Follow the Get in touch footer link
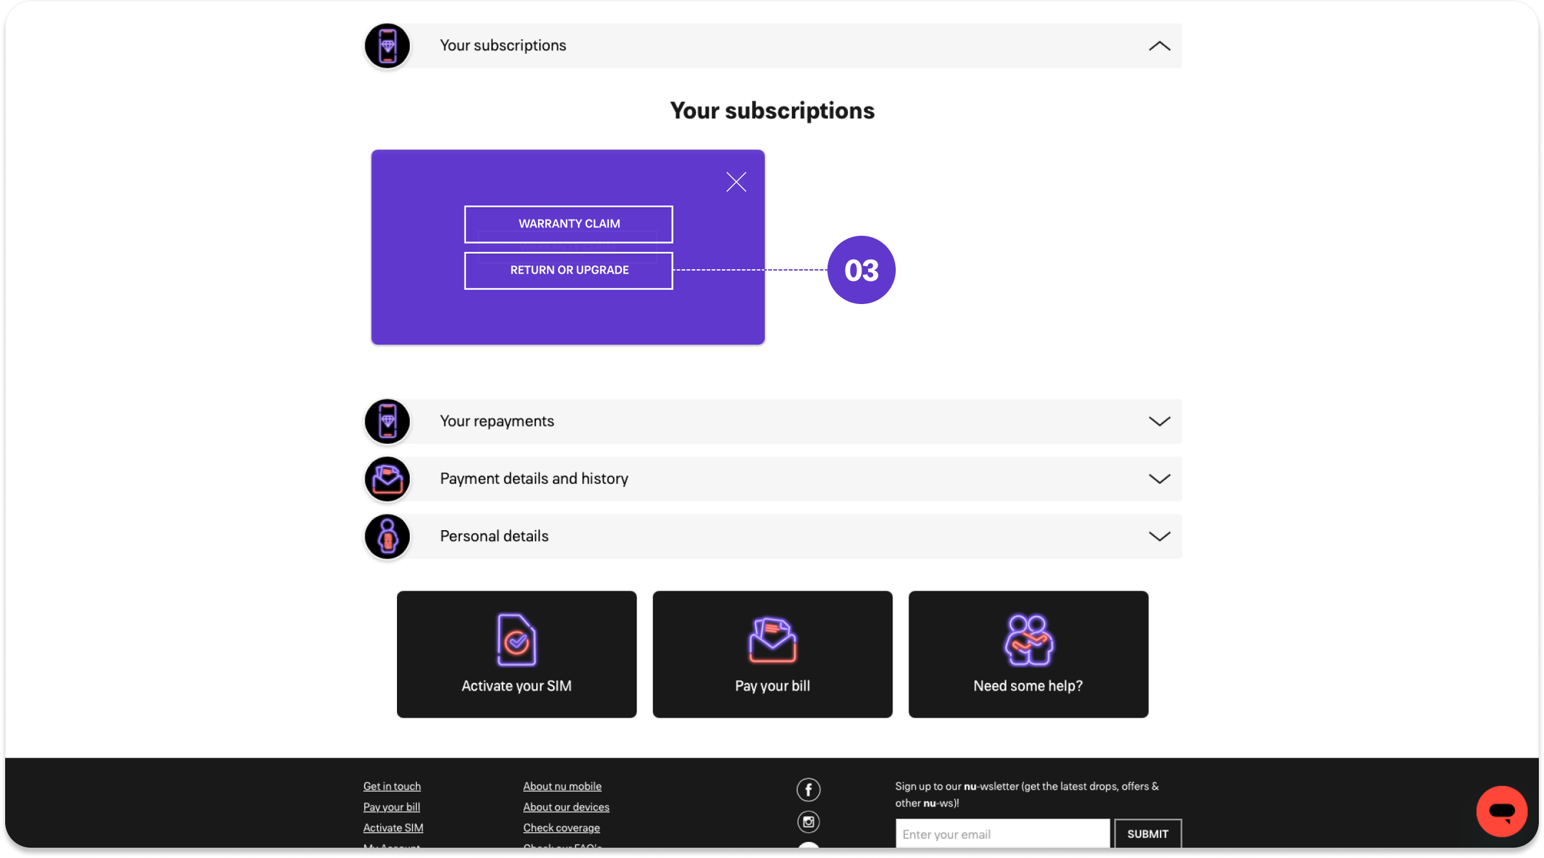Viewport: 1544px width, 858px height. pyautogui.click(x=392, y=786)
